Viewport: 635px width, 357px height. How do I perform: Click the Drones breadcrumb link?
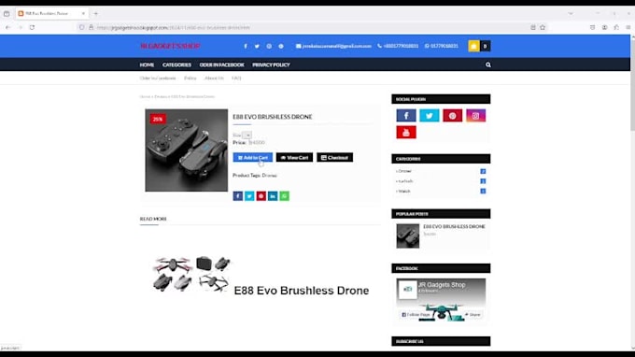click(161, 97)
